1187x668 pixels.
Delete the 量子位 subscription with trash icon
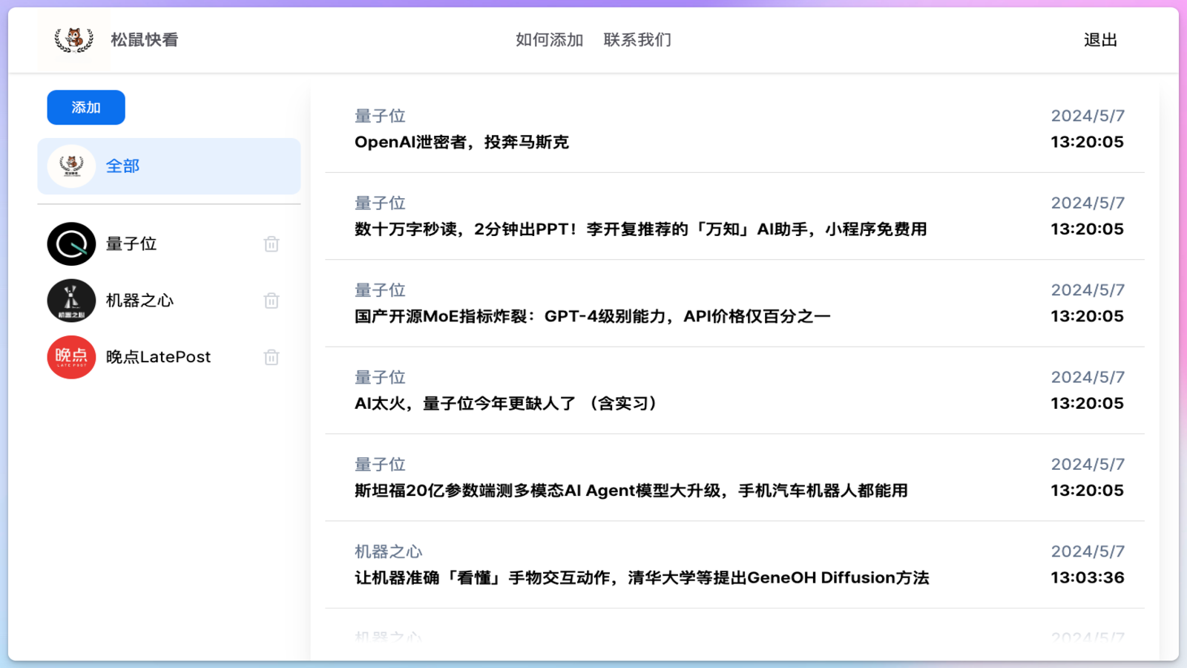[x=272, y=244]
